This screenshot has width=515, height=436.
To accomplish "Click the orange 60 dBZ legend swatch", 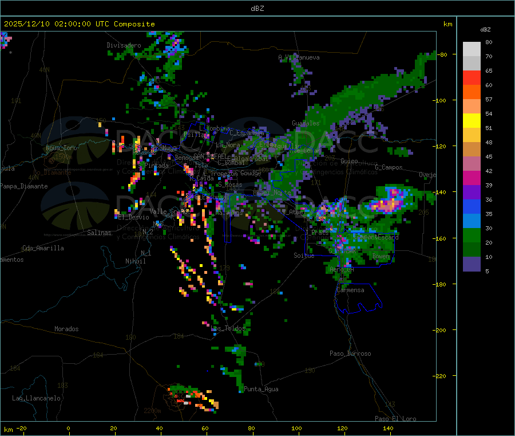I will coord(472,92).
